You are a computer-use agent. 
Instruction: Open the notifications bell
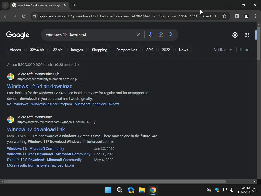pos(254,190)
